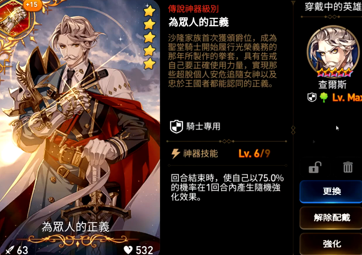
Task: Click the 強化 enhance button
Action: tap(332, 244)
